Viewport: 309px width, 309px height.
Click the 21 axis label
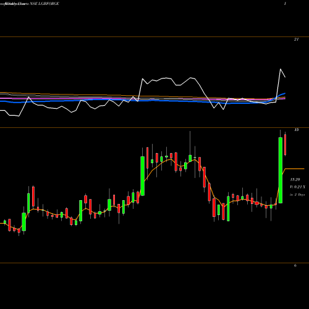click(296, 40)
